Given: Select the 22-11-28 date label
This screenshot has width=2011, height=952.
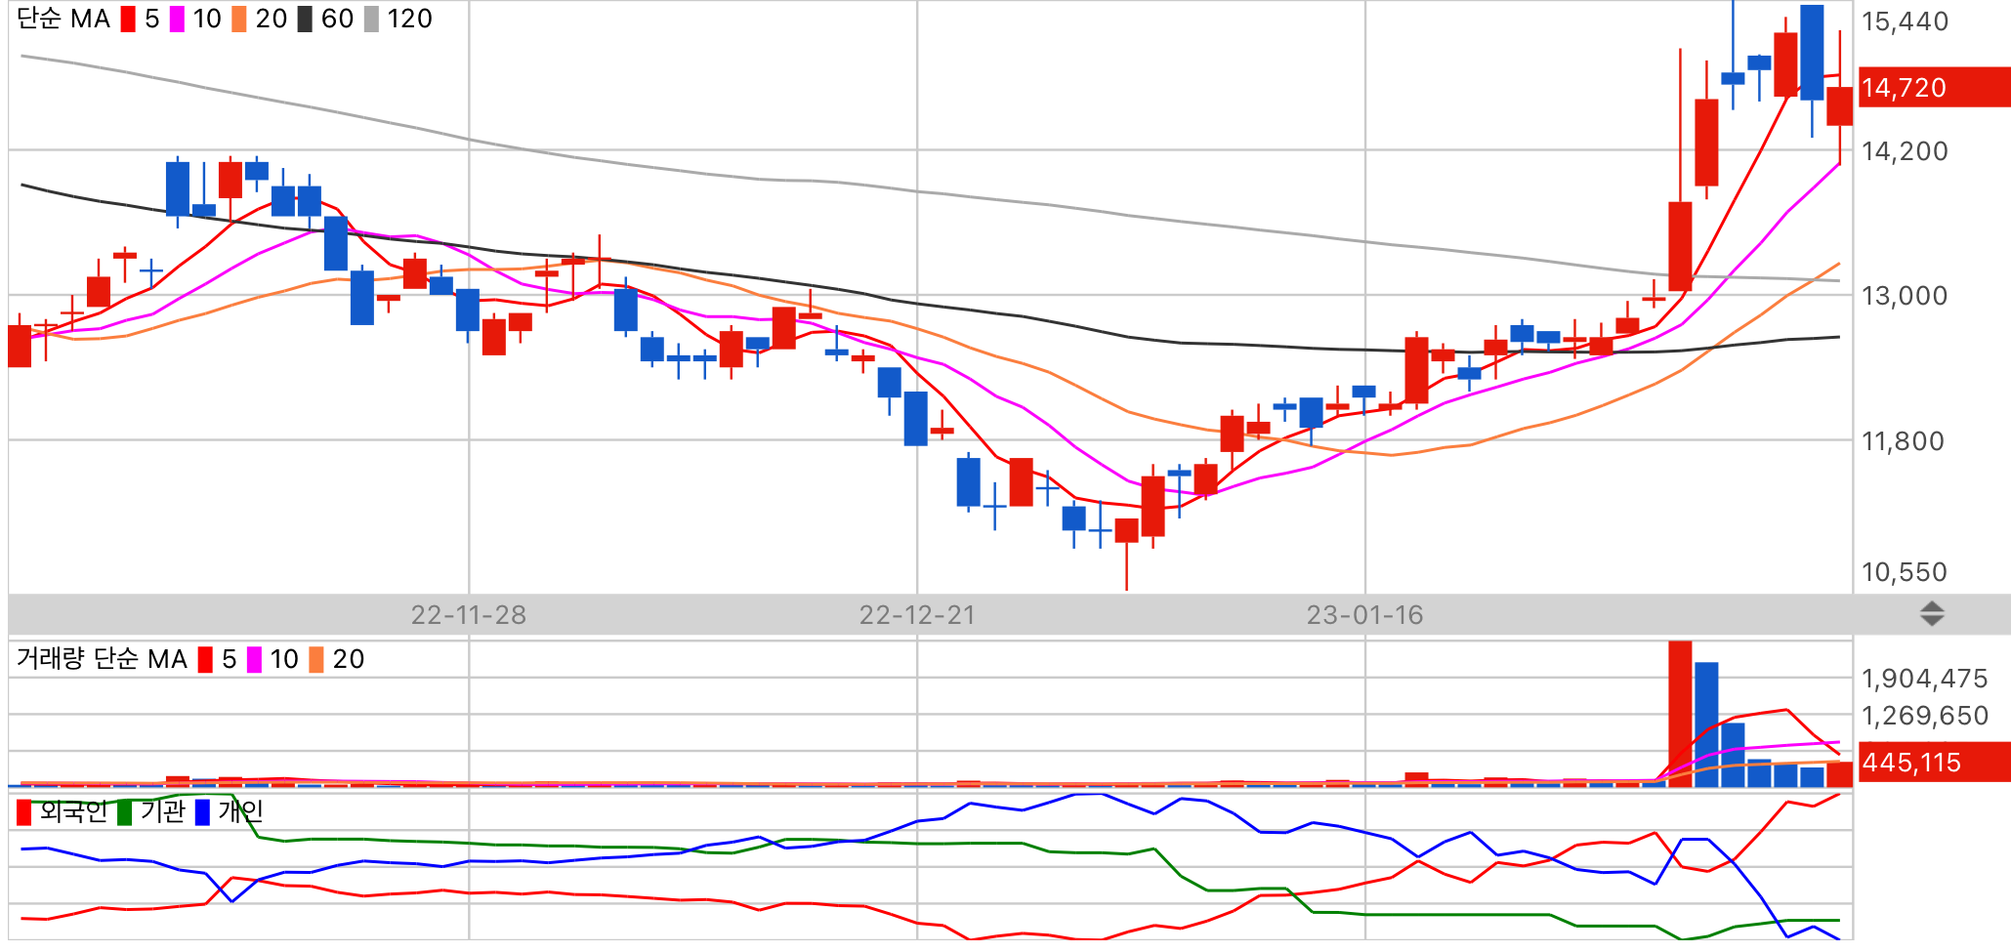Looking at the screenshot, I should tap(469, 615).
